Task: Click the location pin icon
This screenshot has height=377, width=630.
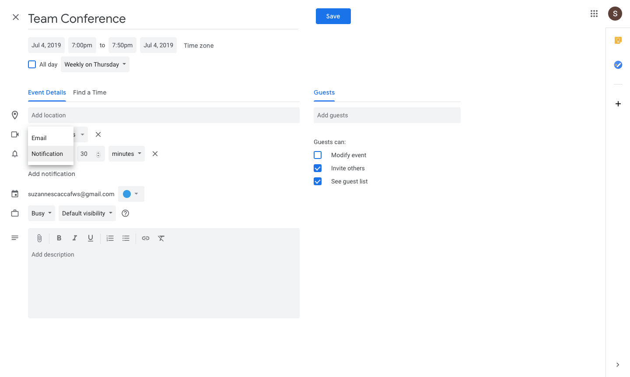Action: pos(15,115)
